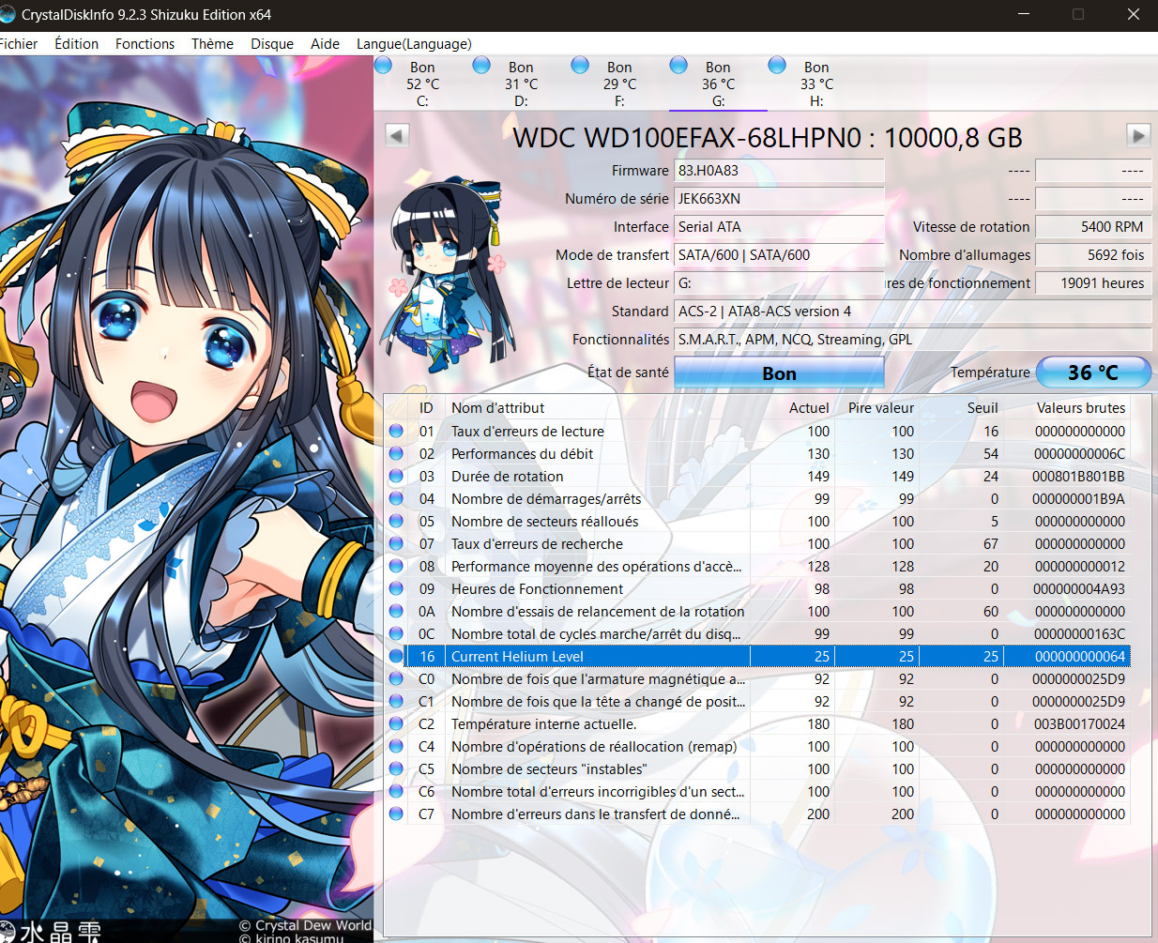Select drive G: status orb
This screenshot has width=1158, height=943.
tap(678, 65)
